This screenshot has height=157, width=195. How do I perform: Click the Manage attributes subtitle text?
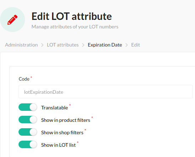point(75,27)
